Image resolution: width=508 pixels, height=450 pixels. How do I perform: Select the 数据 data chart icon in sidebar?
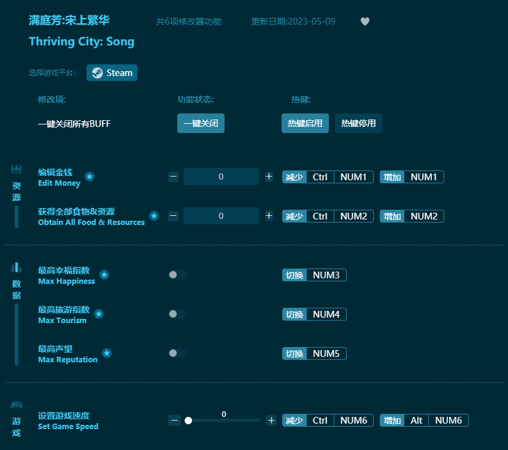[16, 267]
